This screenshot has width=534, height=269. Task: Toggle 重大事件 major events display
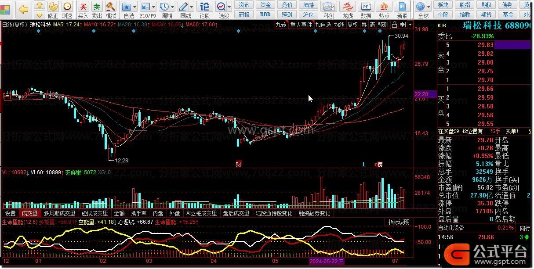point(301,25)
